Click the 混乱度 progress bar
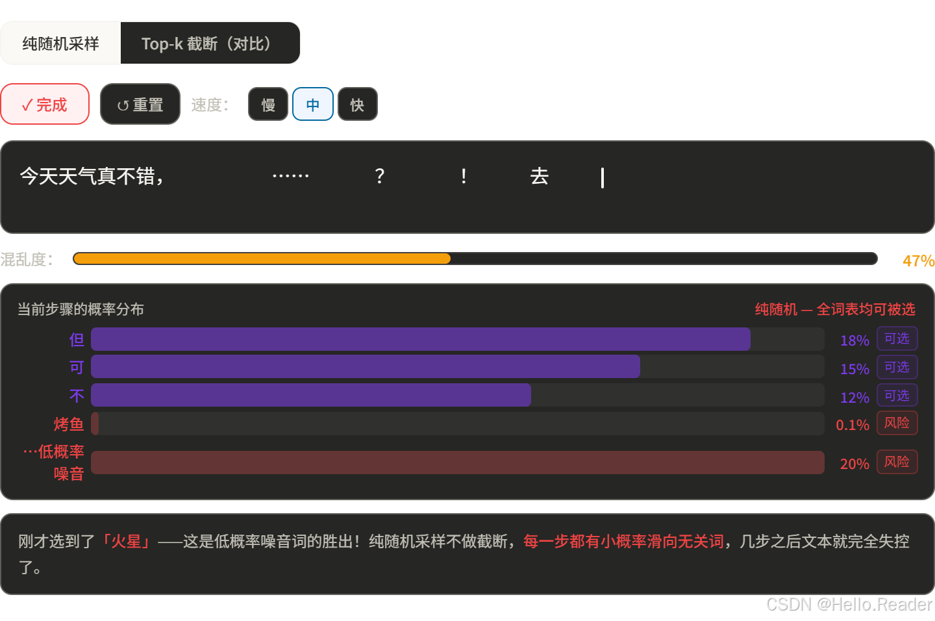 tap(475, 259)
